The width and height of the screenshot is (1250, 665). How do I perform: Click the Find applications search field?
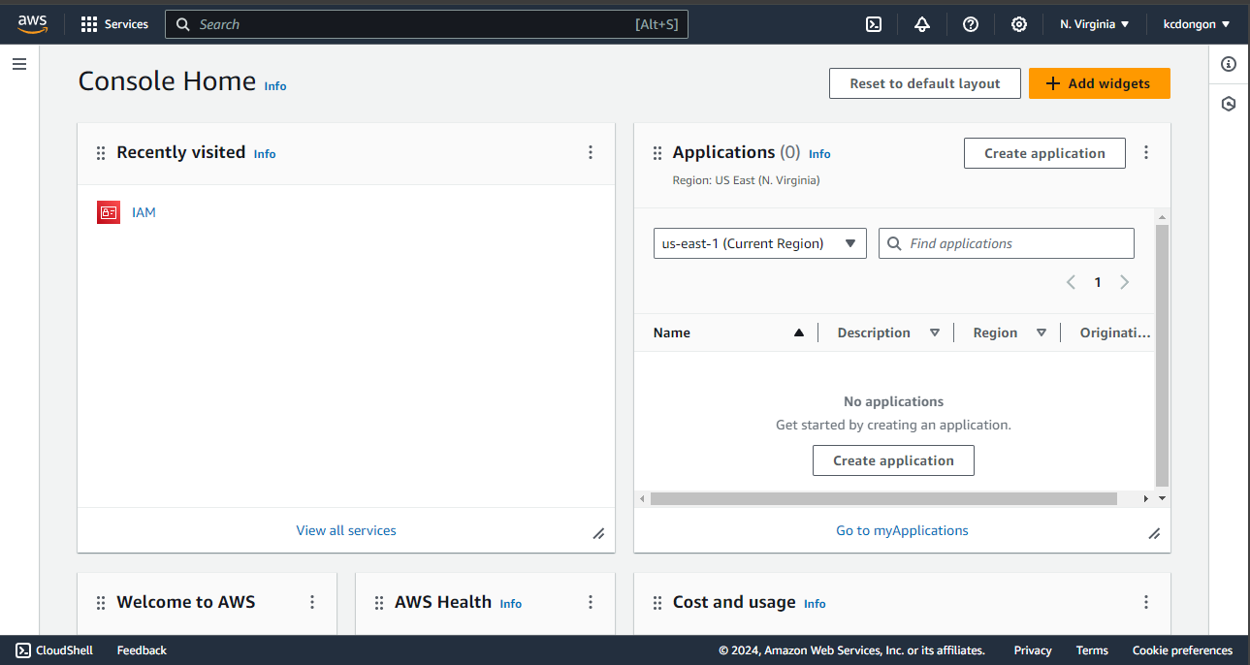[1015, 243]
